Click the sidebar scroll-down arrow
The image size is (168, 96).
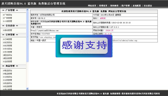coord(27,89)
